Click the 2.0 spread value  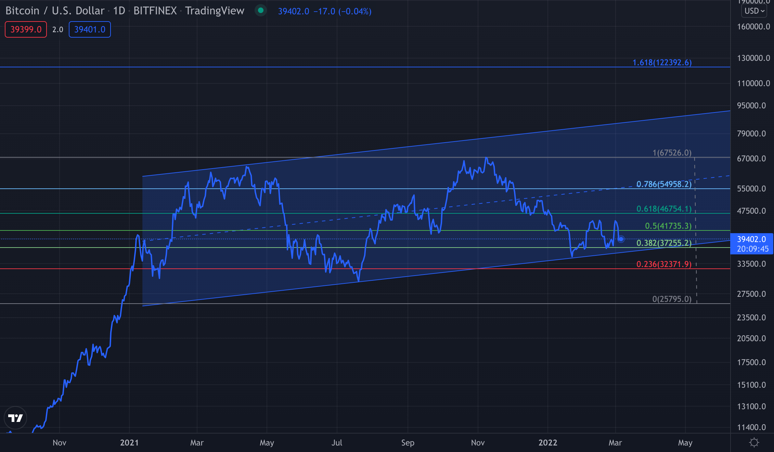[x=58, y=29]
